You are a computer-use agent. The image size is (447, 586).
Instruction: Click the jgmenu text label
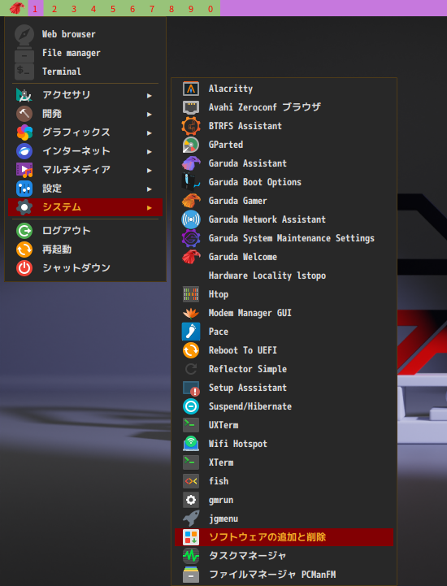click(x=223, y=519)
